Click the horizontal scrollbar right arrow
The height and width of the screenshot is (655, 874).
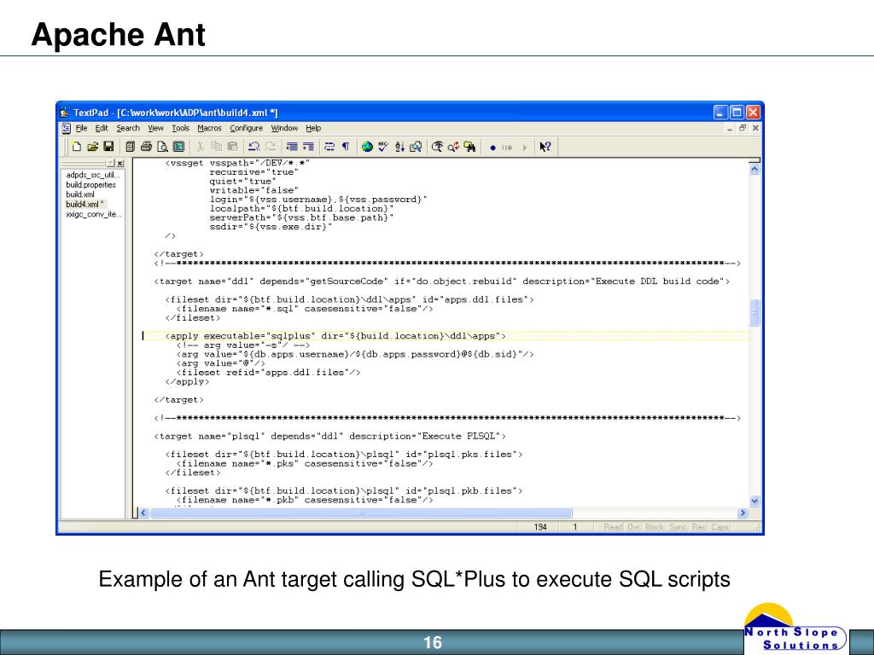coord(743,513)
